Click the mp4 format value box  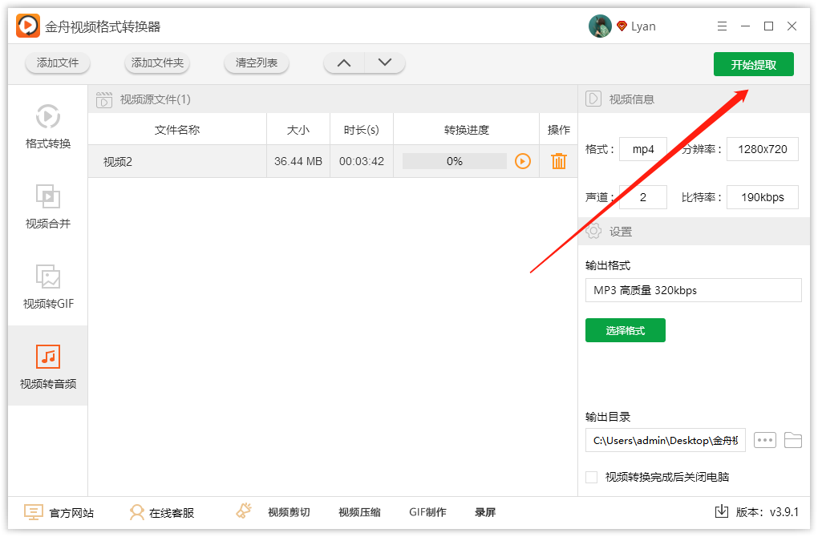(x=643, y=149)
